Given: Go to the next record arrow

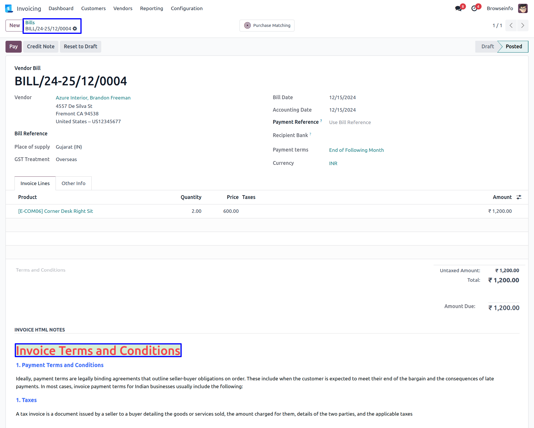Looking at the screenshot, I should tap(522, 25).
